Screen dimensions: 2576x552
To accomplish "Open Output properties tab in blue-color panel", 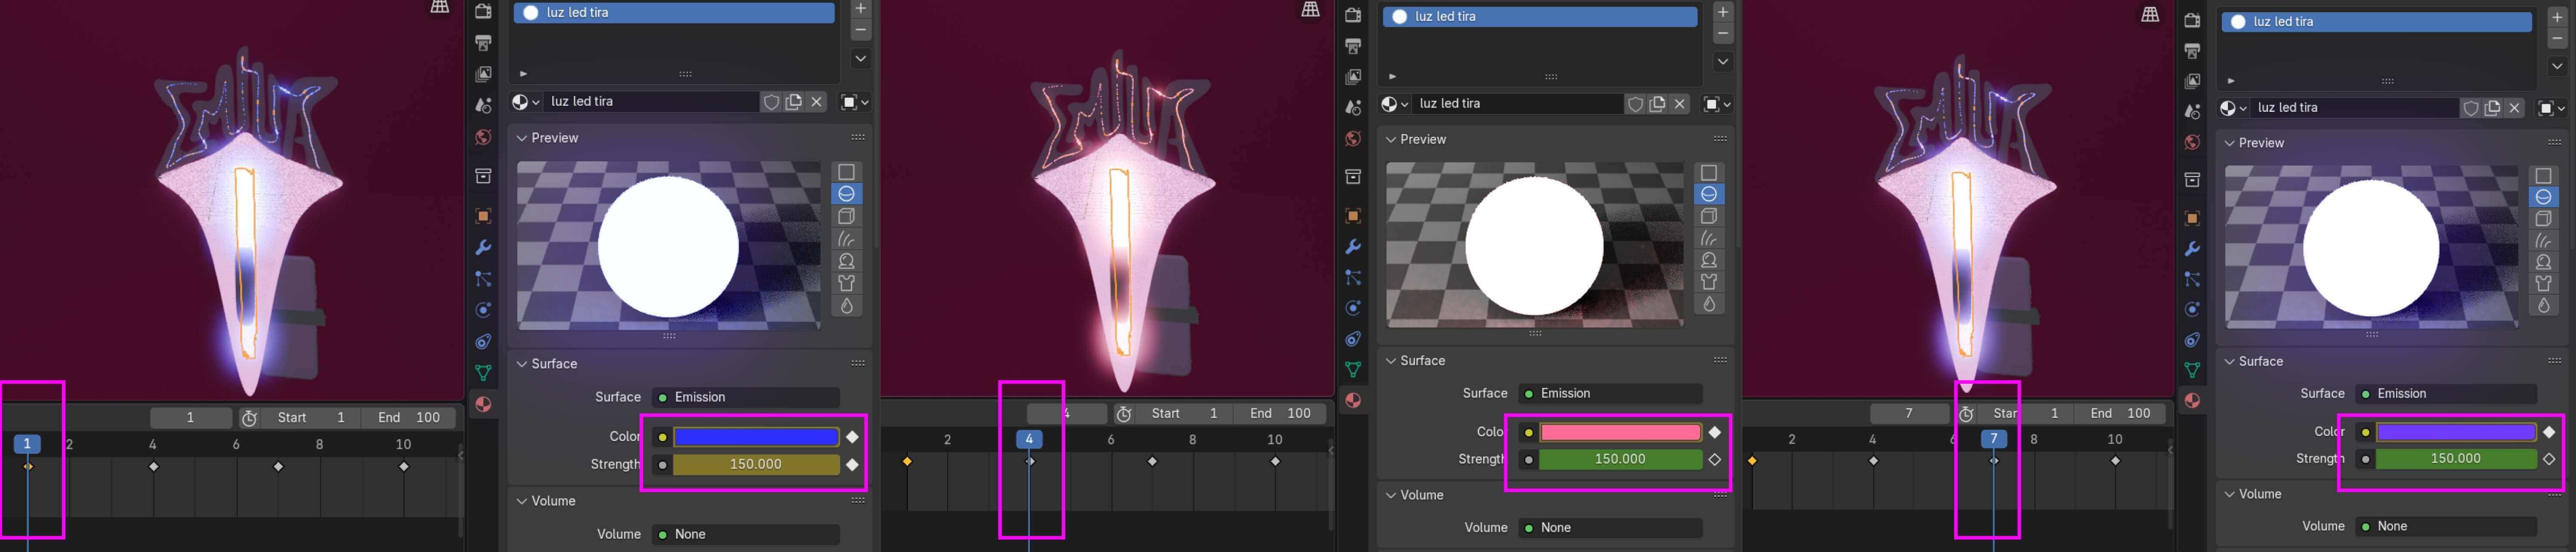I will (x=483, y=43).
